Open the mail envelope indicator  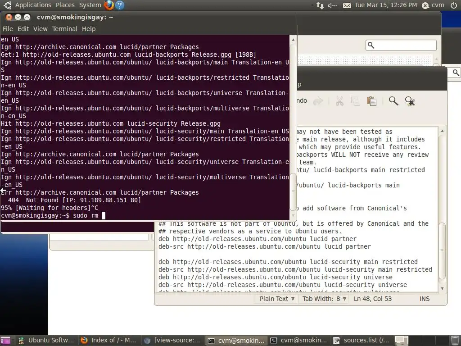point(347,5)
